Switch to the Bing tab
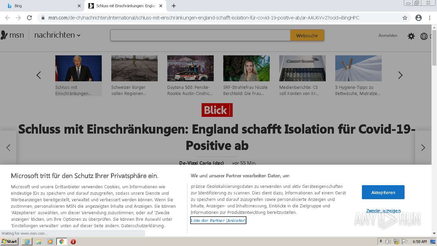 point(42,6)
